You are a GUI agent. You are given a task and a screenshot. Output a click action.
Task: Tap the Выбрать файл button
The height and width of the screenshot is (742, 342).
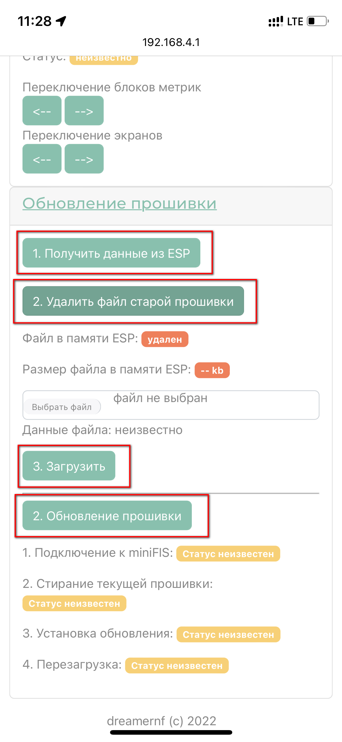click(62, 407)
